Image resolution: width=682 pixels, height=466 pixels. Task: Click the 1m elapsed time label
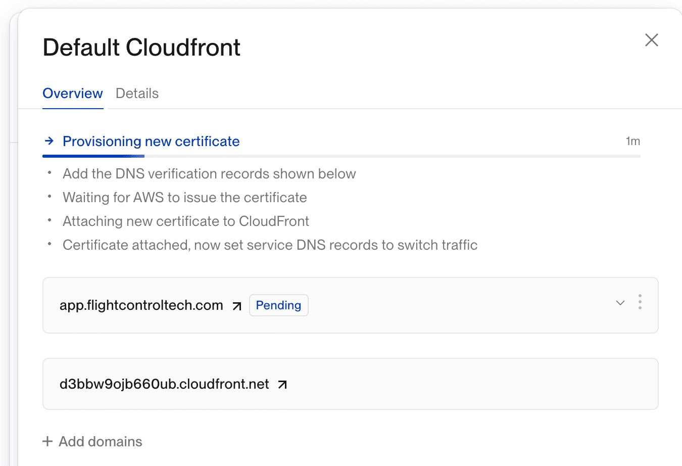pyautogui.click(x=633, y=141)
